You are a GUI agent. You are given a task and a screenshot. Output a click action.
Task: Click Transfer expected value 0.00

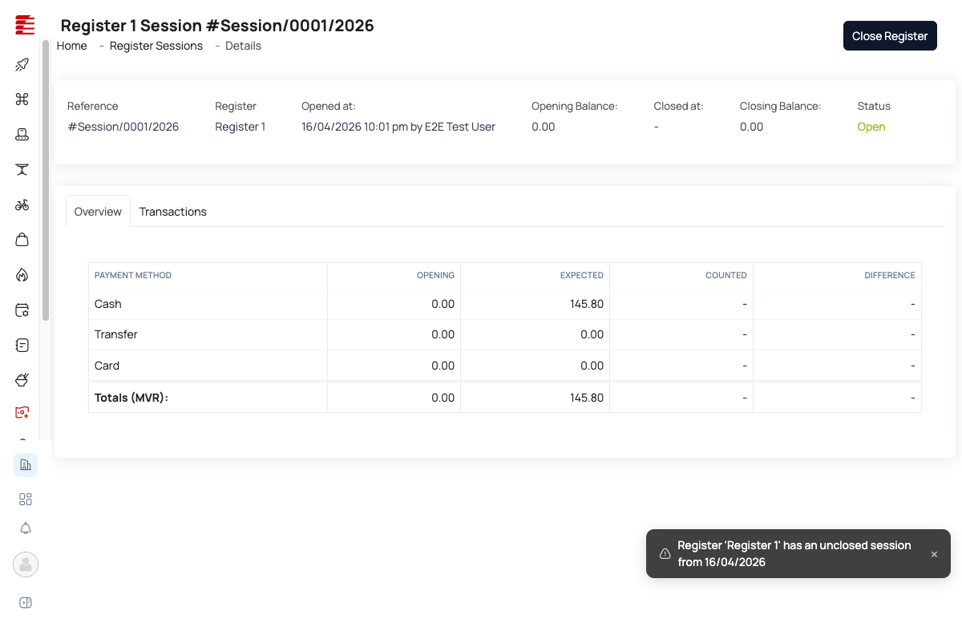coord(592,334)
